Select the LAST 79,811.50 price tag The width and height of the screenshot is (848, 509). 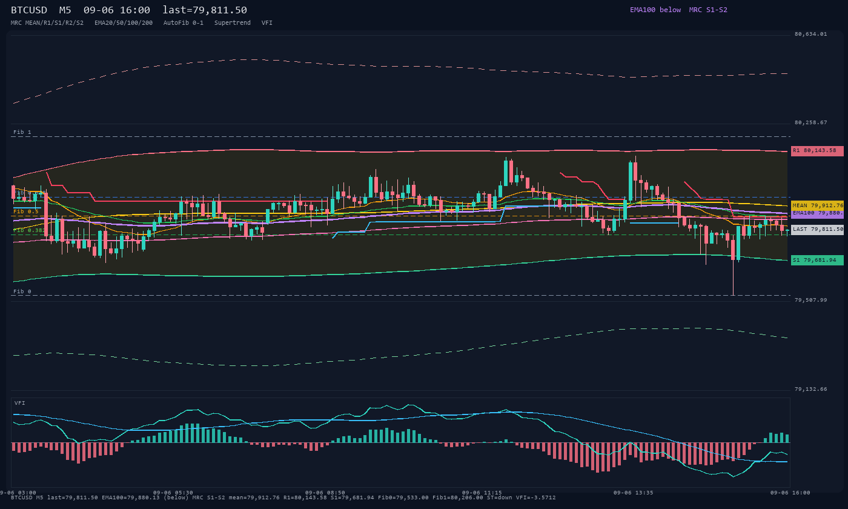tap(817, 229)
